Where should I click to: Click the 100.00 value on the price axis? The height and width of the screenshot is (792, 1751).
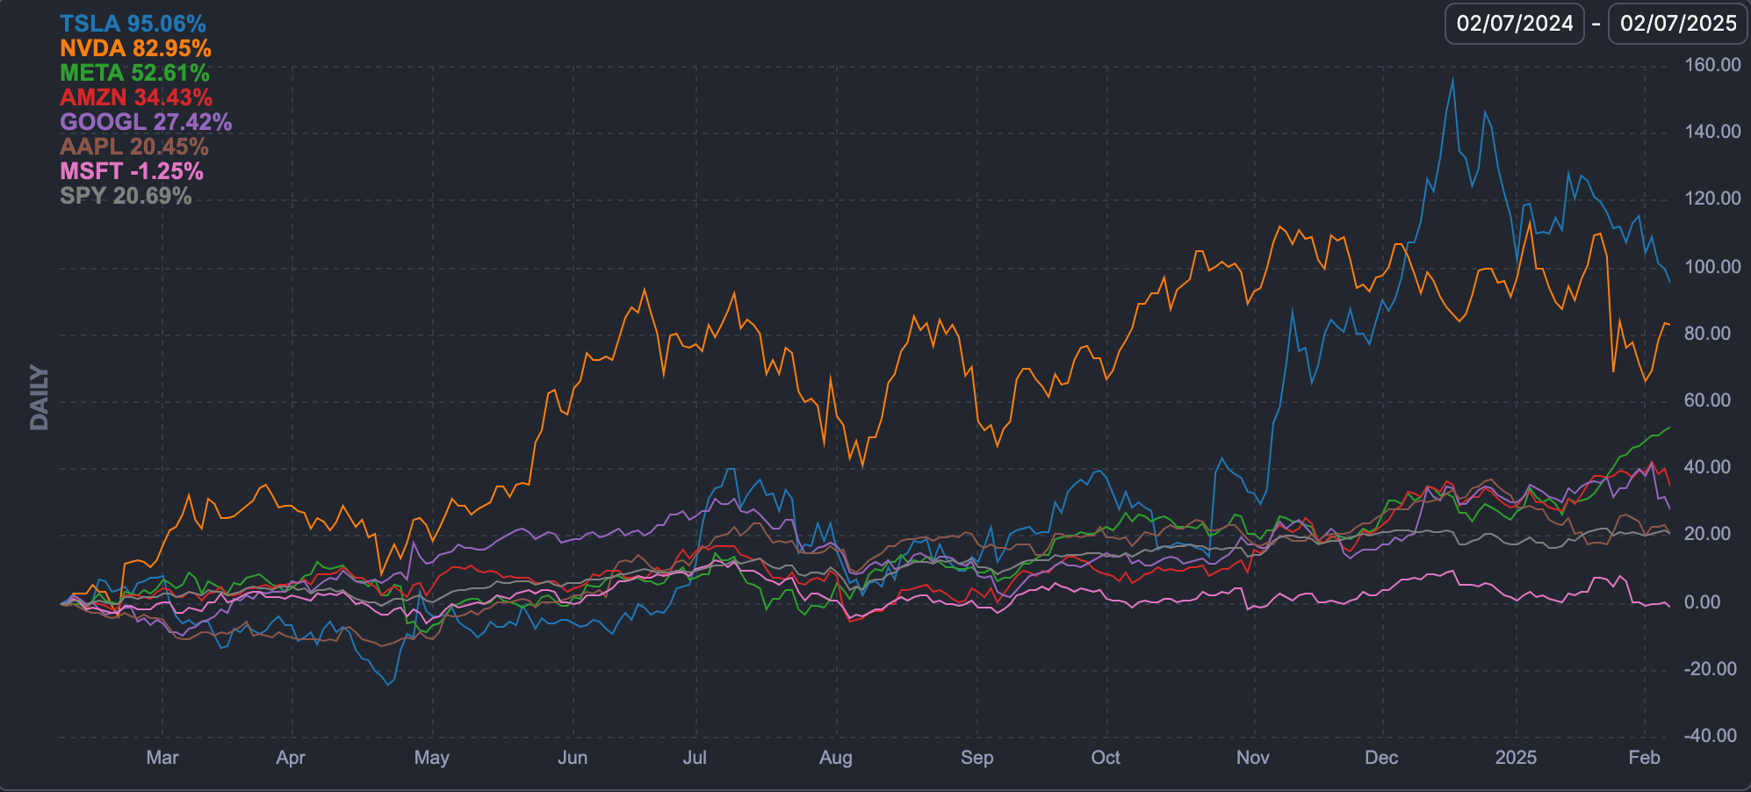click(x=1712, y=267)
